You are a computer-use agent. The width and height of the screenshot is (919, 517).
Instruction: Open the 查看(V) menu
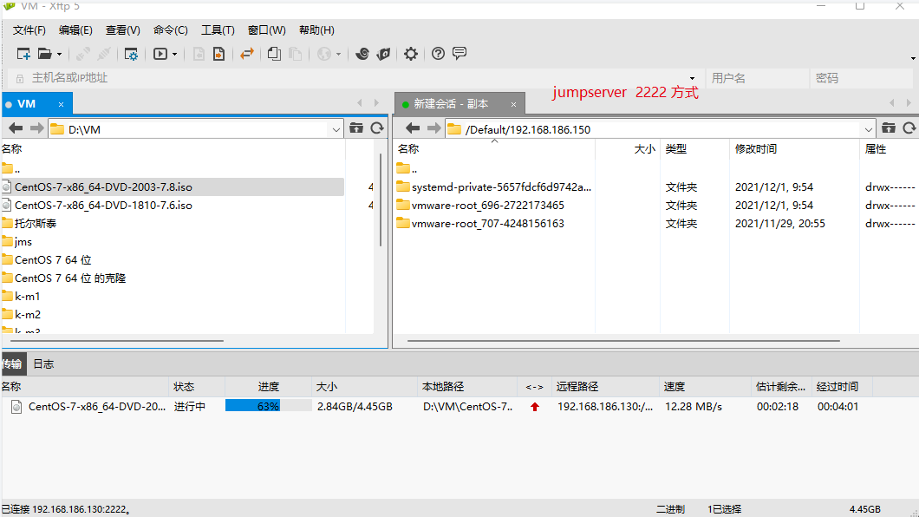point(122,29)
